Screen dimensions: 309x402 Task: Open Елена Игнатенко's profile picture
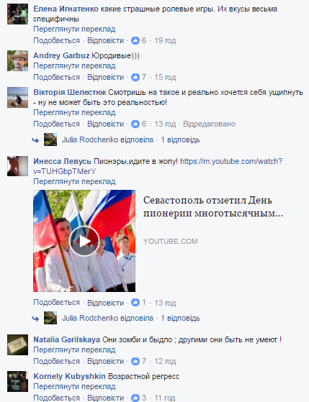point(17,14)
